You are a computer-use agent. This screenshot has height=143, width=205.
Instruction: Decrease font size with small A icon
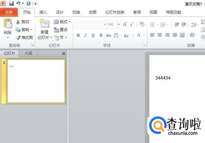[132, 24]
